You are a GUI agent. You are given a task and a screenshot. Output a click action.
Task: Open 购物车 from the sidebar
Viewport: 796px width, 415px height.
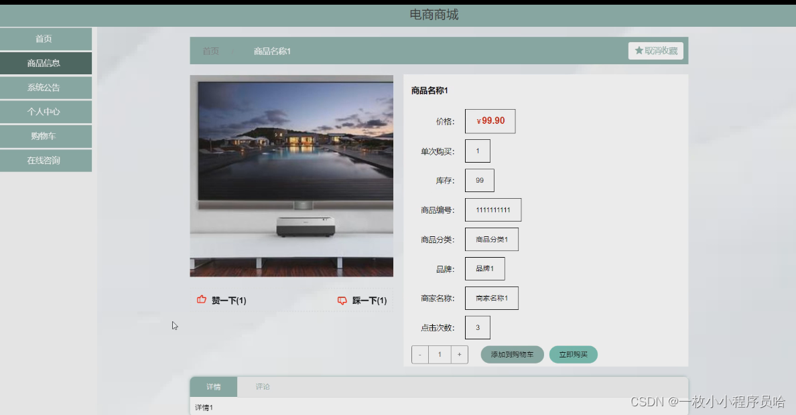pyautogui.click(x=46, y=136)
